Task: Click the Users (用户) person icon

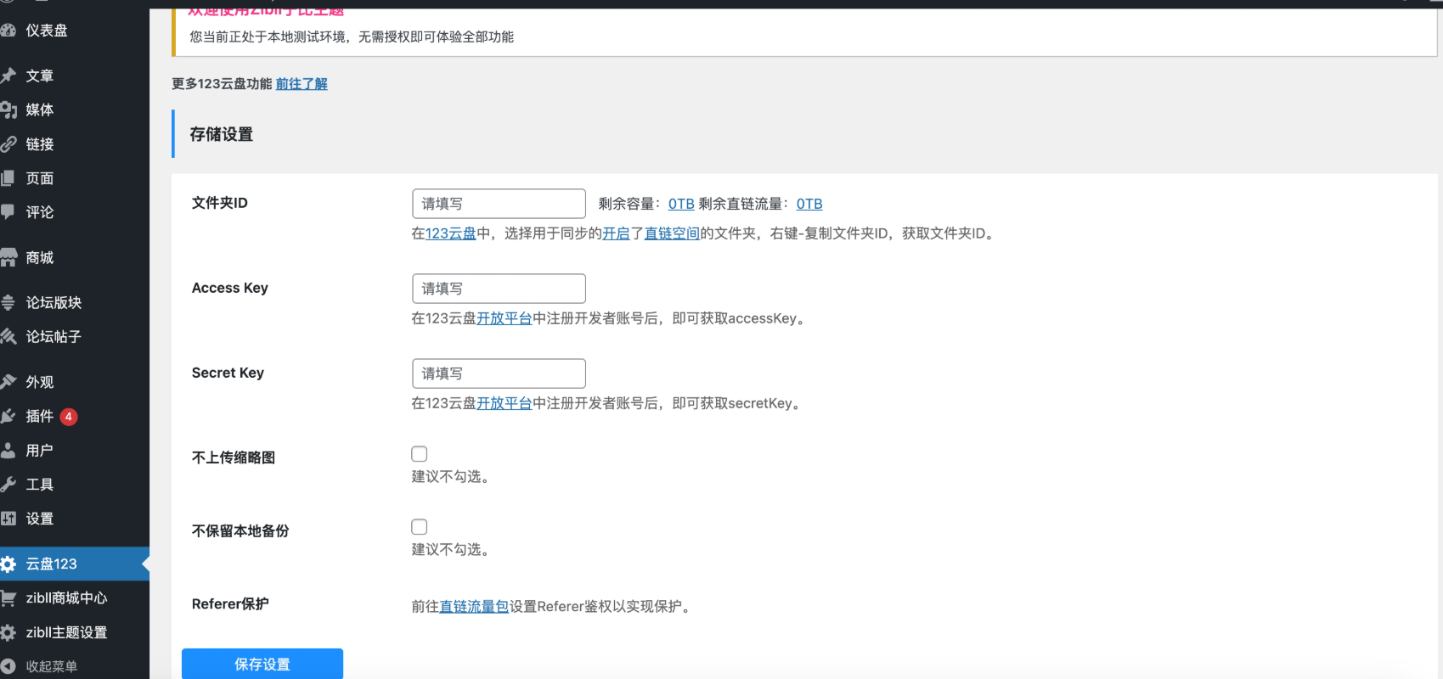Action: coord(8,451)
